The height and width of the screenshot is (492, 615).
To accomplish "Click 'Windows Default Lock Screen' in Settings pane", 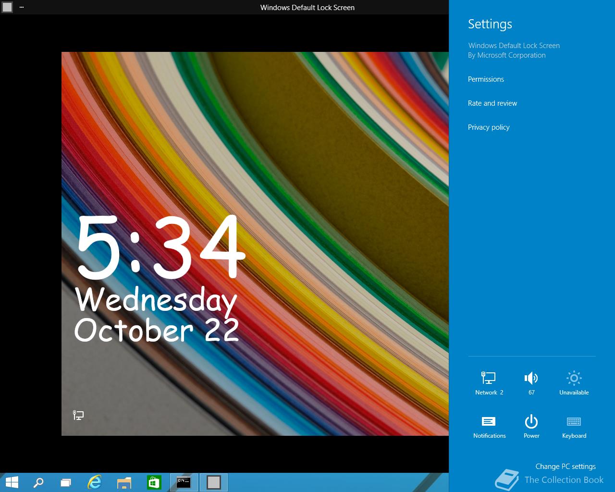I will 514,46.
